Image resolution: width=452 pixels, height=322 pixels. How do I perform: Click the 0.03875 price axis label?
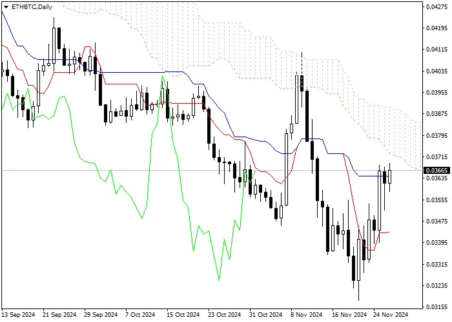click(437, 114)
